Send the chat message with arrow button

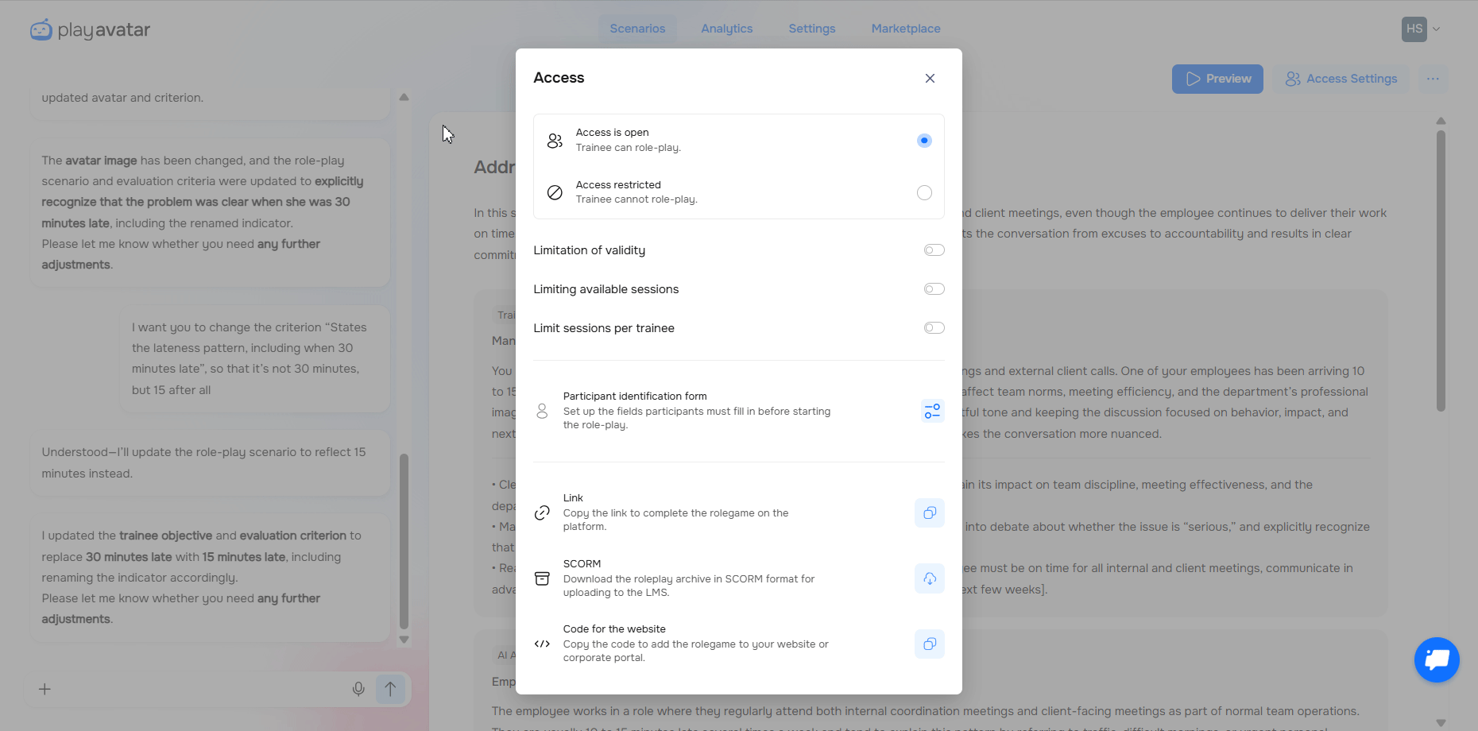click(x=390, y=689)
